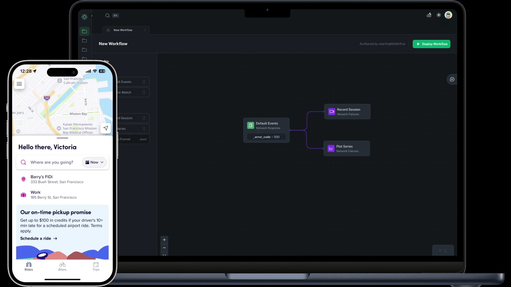Open the second folder icon in sidebar
Image resolution: width=511 pixels, height=287 pixels.
(84, 40)
